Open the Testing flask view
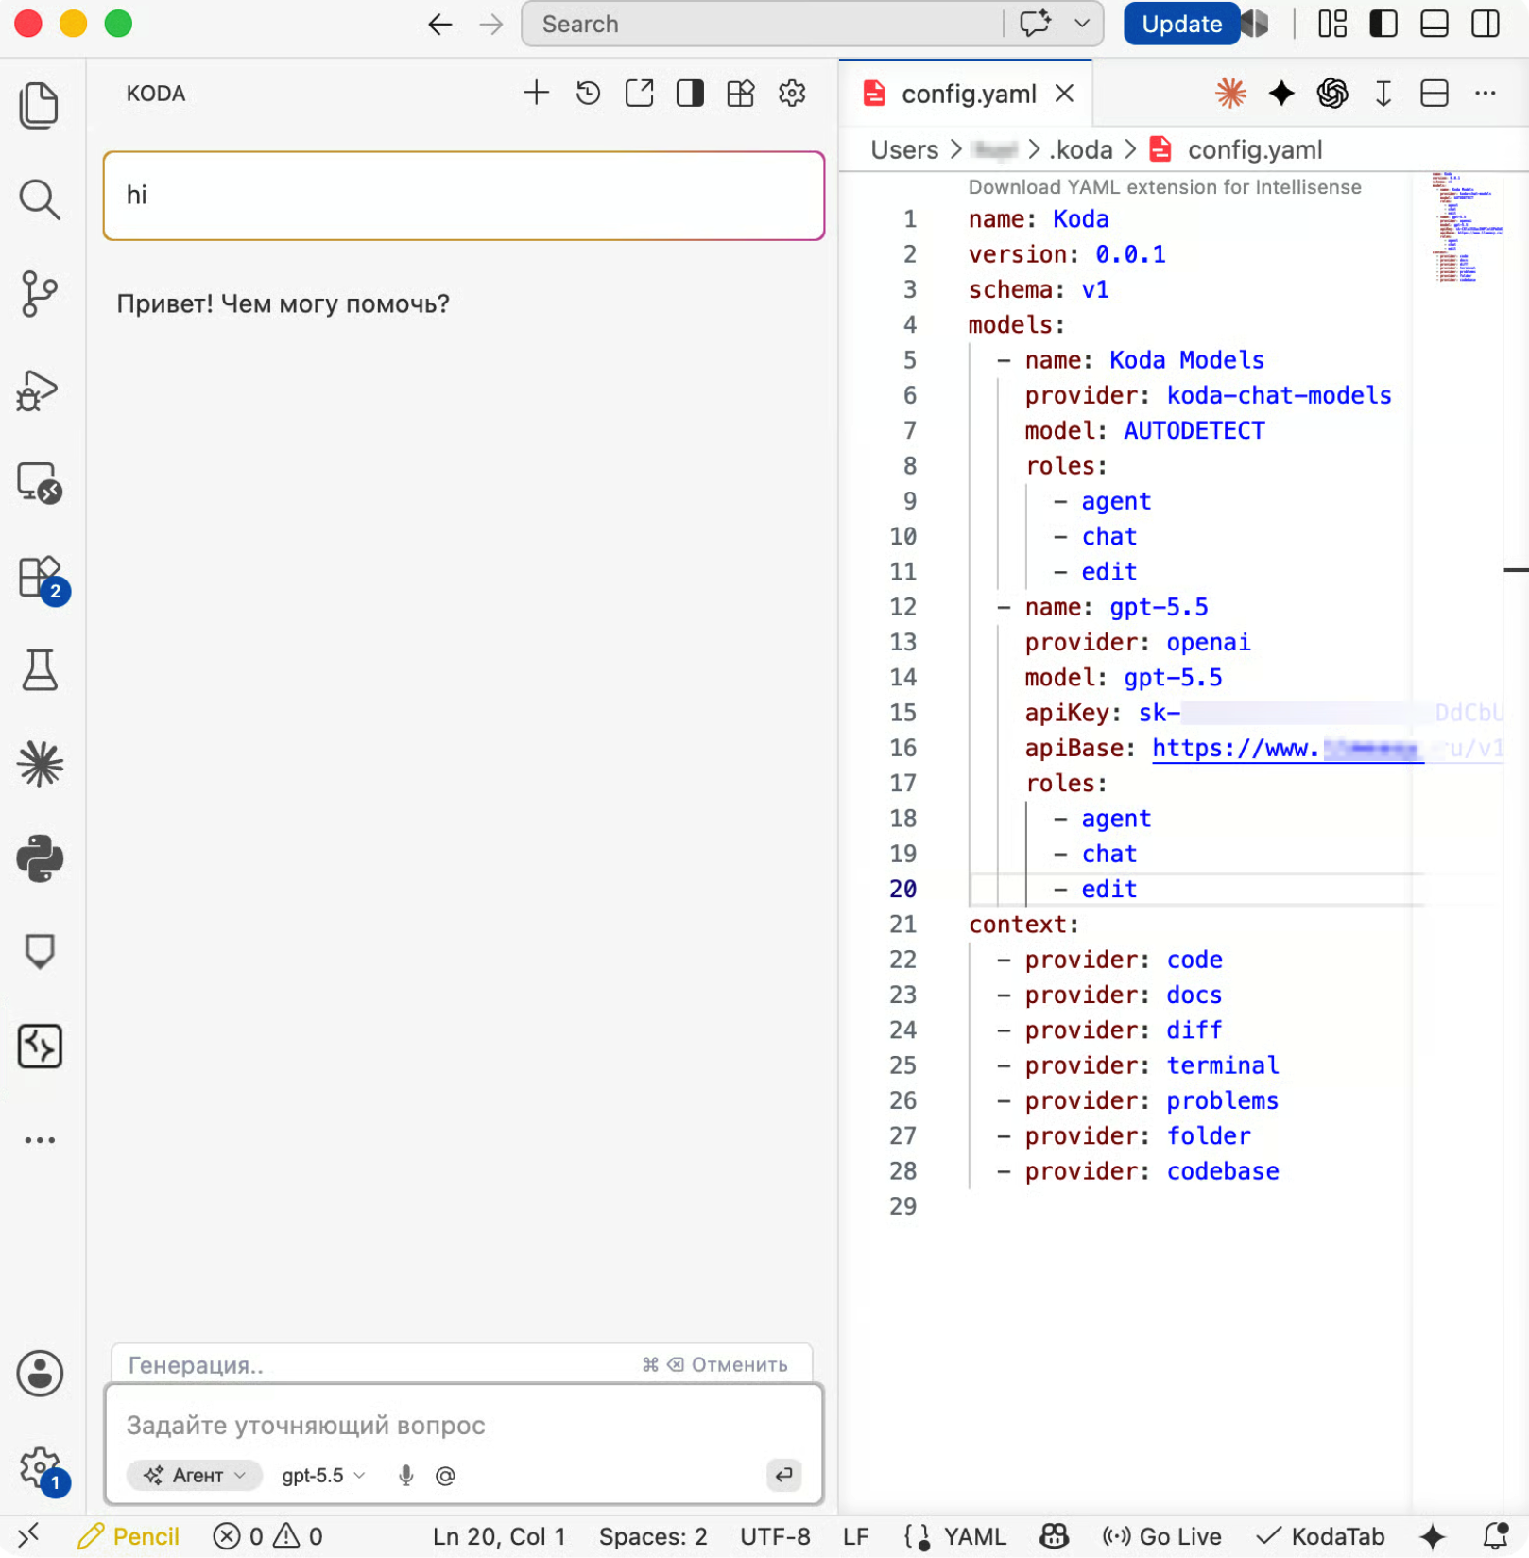Image resolution: width=1529 pixels, height=1558 pixels. [x=39, y=670]
